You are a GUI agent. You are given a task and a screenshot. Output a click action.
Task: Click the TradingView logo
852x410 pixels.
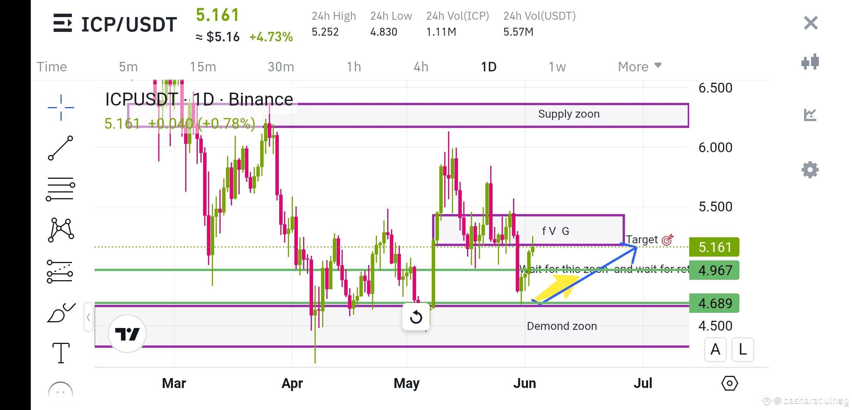coord(127,334)
